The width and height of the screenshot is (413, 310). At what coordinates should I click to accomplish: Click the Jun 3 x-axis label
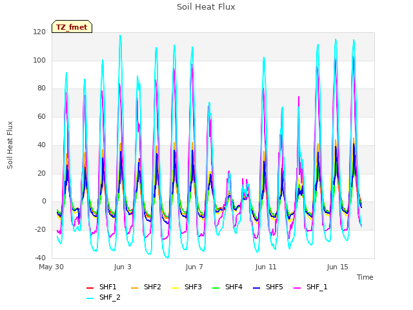123,267
